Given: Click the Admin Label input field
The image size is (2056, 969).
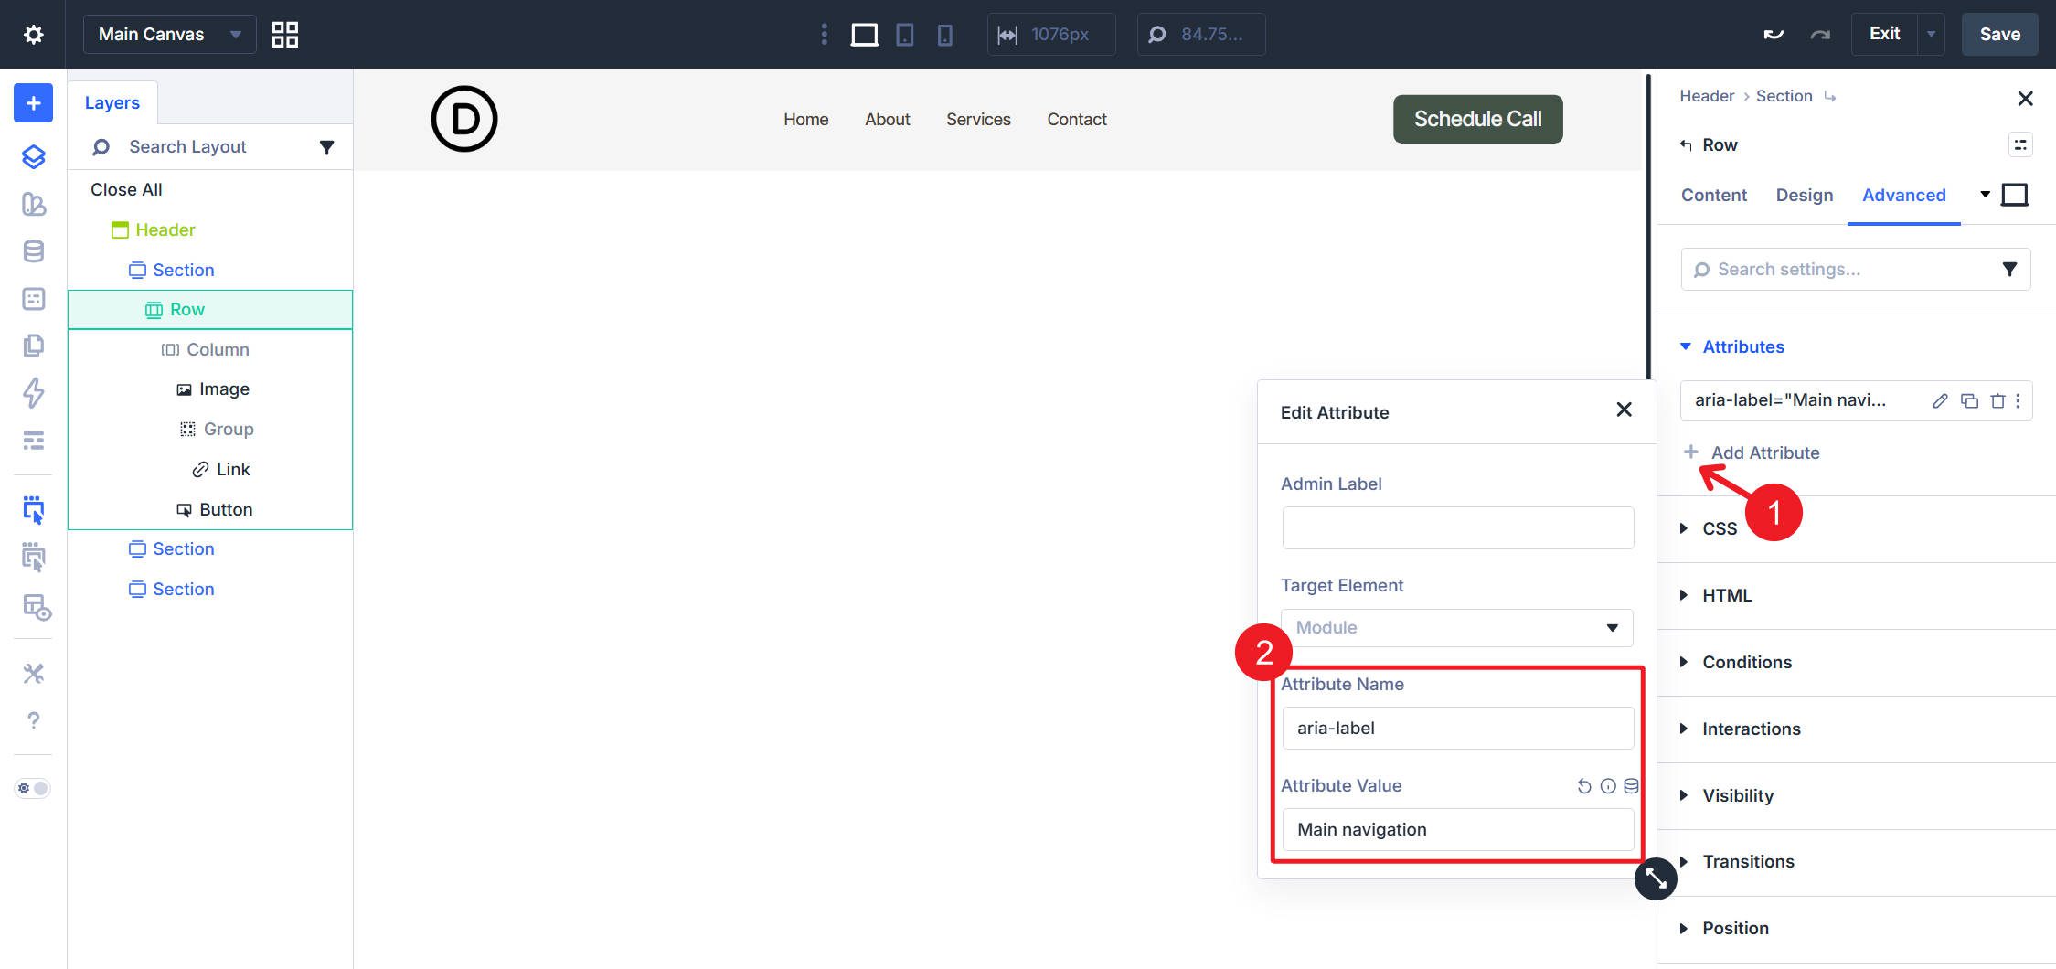Looking at the screenshot, I should [x=1457, y=528].
